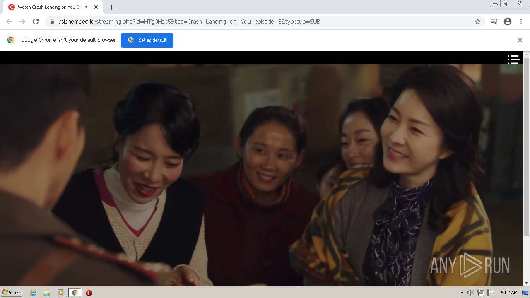Open the network tray icon
Viewport: 530px width, 298px height.
tap(481, 293)
